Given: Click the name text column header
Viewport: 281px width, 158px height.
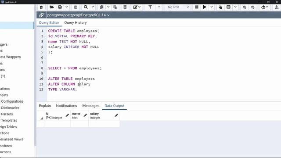Looking at the screenshot, I should [x=79, y=115].
